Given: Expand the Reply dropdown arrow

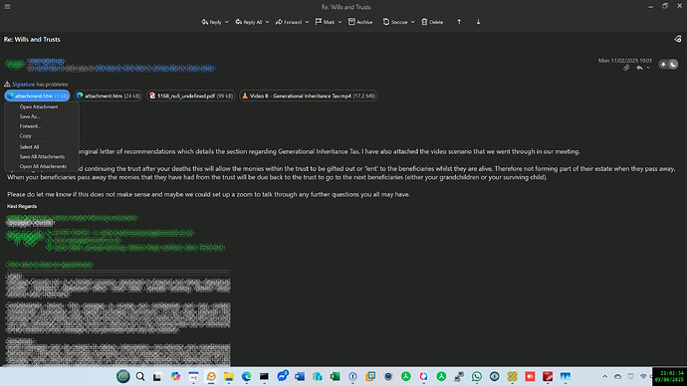Looking at the screenshot, I should [227, 22].
